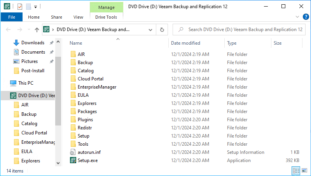Click the 392 KB size value
Image resolution: width=311 pixels, height=176 pixels.
[x=292, y=160]
